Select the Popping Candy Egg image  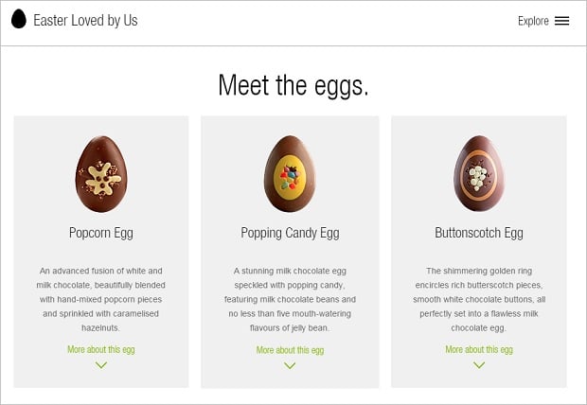coord(290,174)
